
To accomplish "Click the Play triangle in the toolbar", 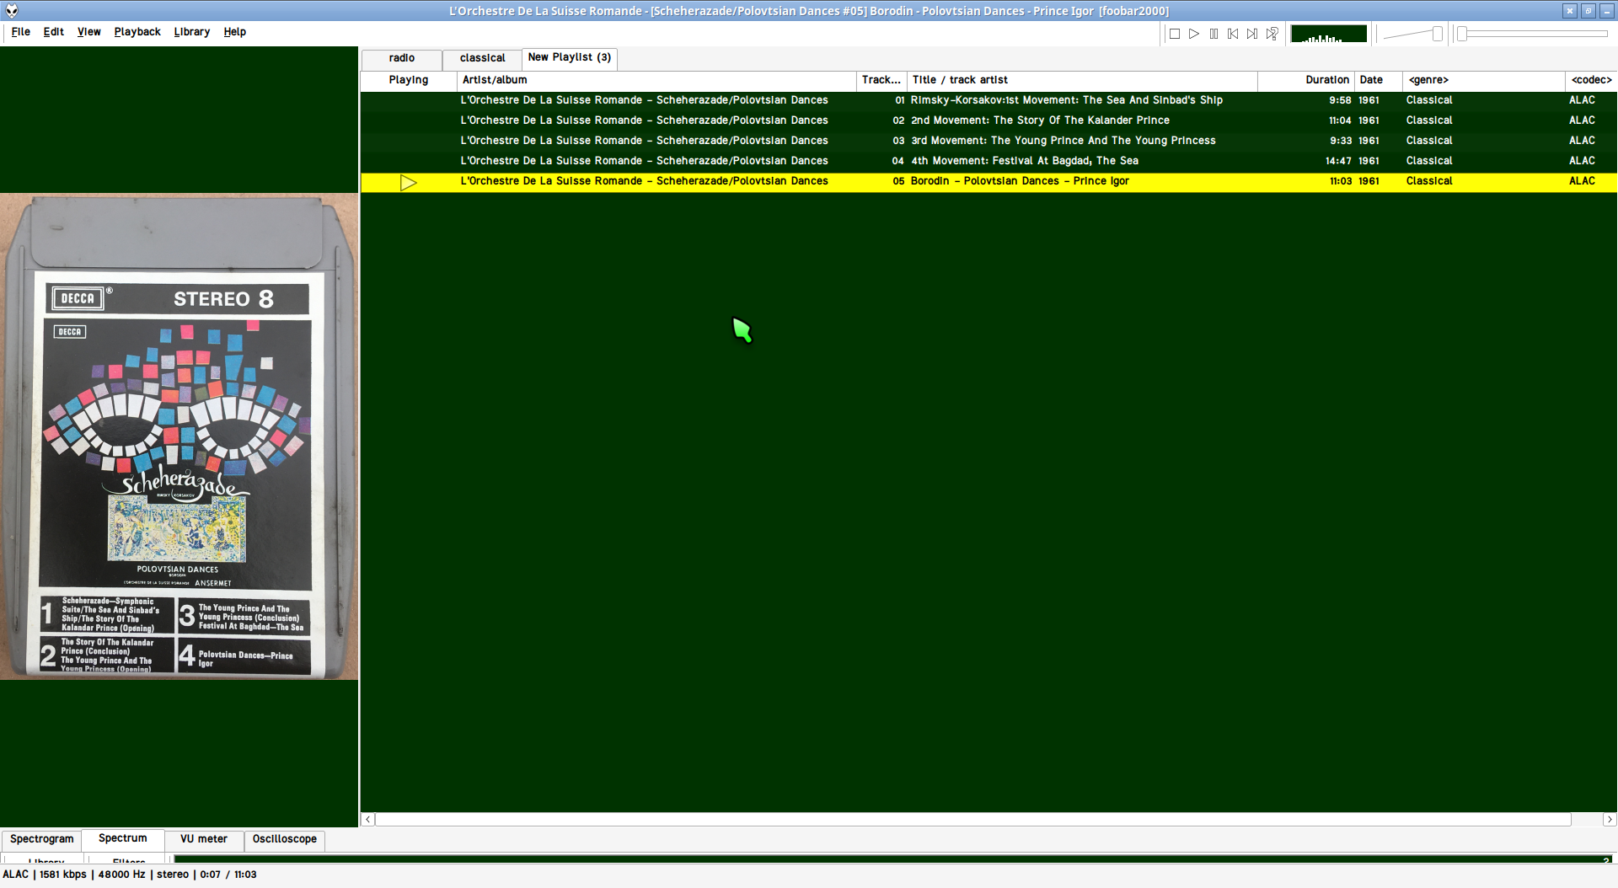I will [x=1194, y=34].
